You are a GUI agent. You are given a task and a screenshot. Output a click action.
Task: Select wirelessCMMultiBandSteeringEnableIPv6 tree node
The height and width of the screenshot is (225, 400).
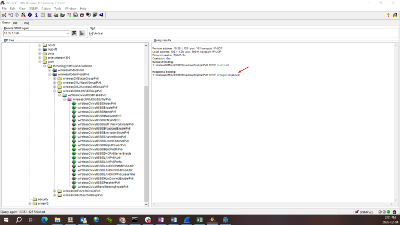(103, 187)
